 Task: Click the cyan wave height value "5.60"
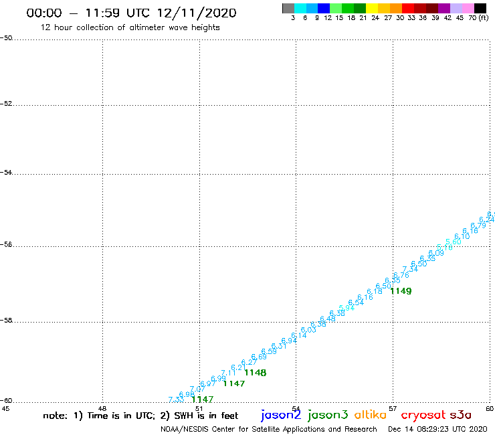tap(454, 242)
